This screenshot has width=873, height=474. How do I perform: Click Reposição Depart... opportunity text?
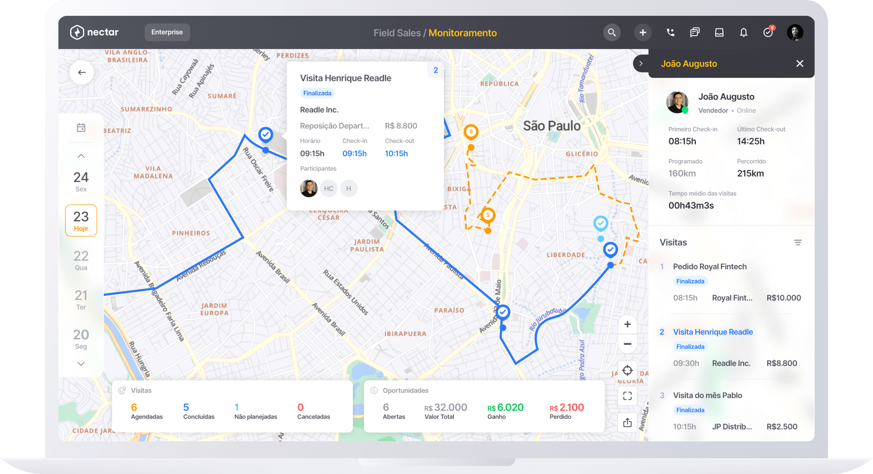335,126
